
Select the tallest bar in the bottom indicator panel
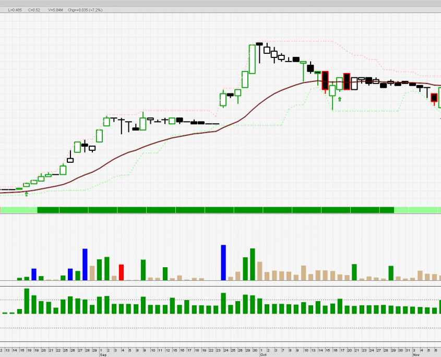[x=27, y=301]
